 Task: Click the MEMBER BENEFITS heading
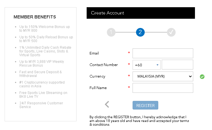pos(35,17)
